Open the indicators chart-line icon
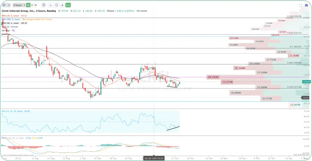Screen dimensions: 312x161 [x=51, y=5]
